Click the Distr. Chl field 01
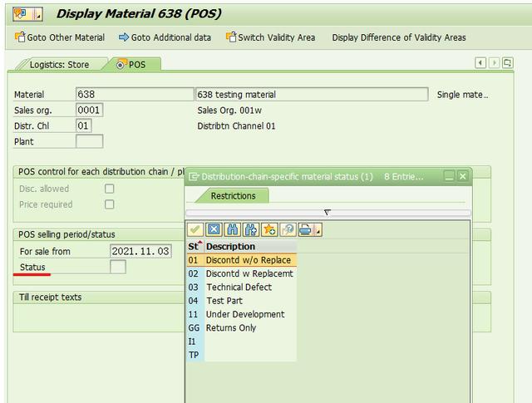532x403 pixels. pos(83,125)
